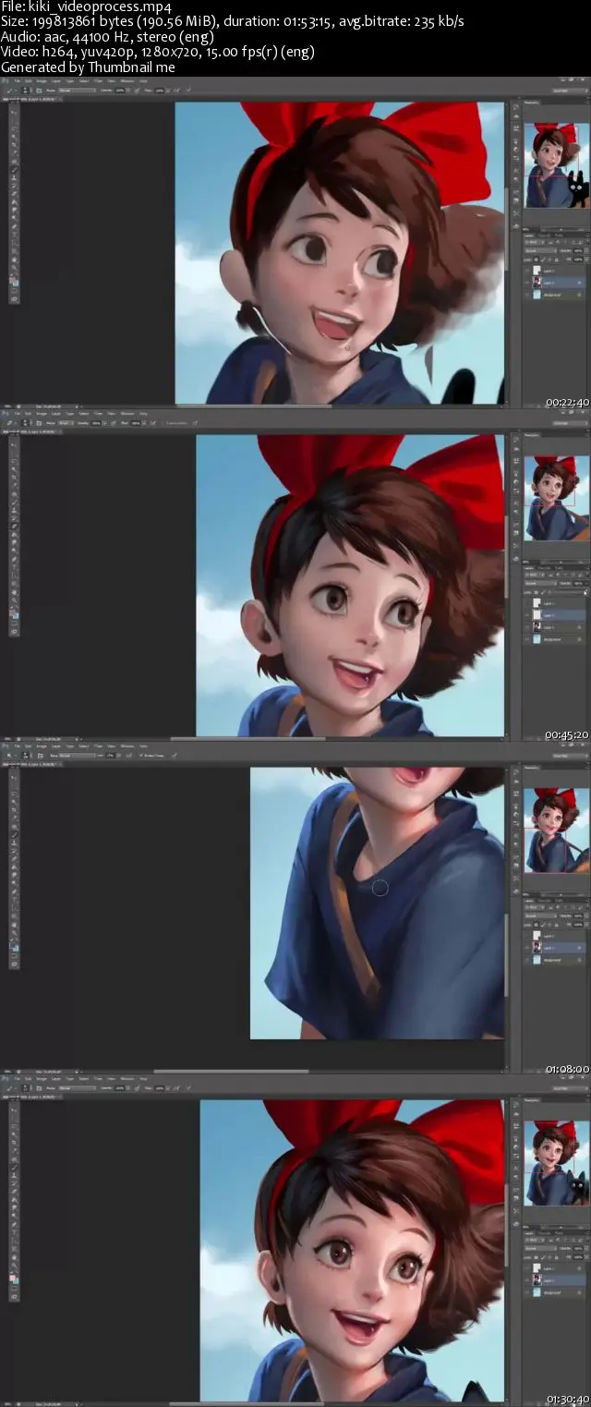Image resolution: width=591 pixels, height=1407 pixels.
Task: Click Navigator preview in the 01:08:00 frame
Action: click(x=557, y=831)
